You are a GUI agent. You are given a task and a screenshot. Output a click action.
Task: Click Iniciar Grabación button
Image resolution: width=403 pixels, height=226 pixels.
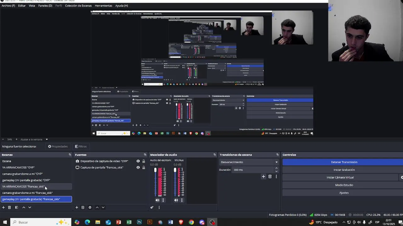(344, 170)
